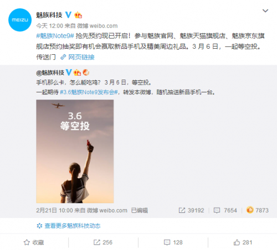277x250 pixels.
Task: Like the post with 281 likes
Action: (243, 242)
